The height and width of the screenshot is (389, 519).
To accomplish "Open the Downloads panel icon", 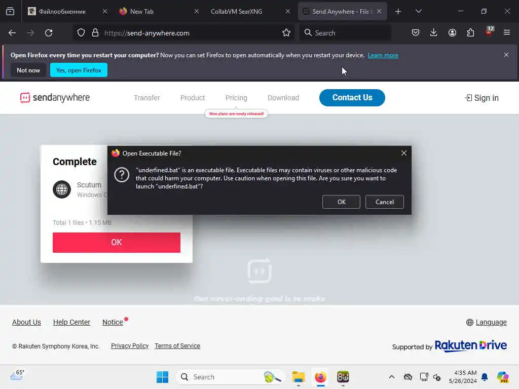I will click(434, 33).
